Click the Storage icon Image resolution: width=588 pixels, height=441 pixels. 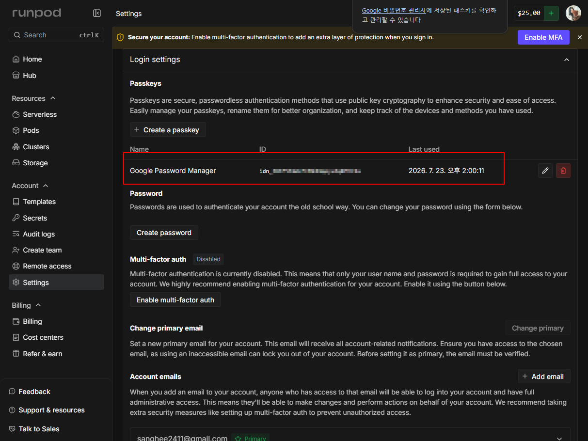16,163
